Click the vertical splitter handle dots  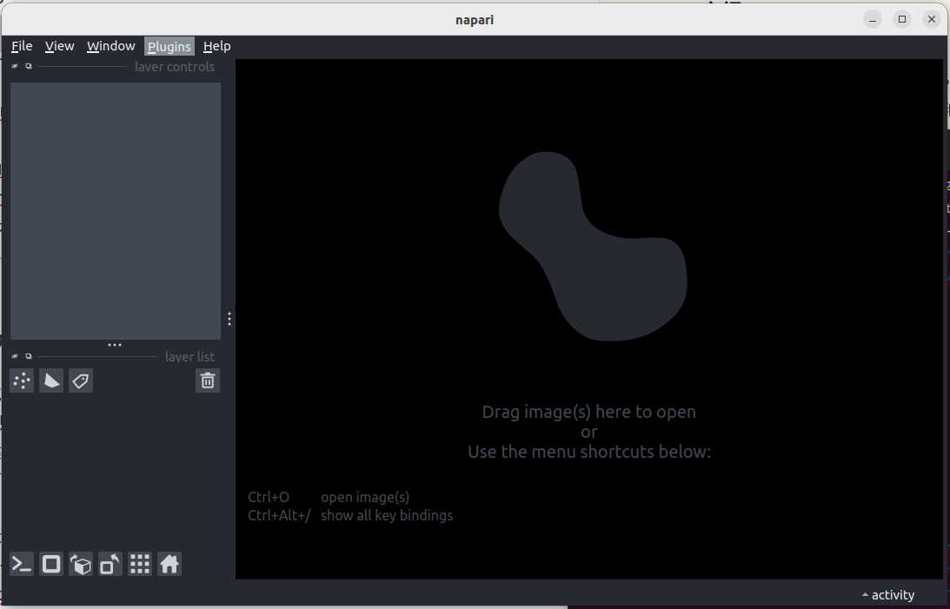pos(229,319)
